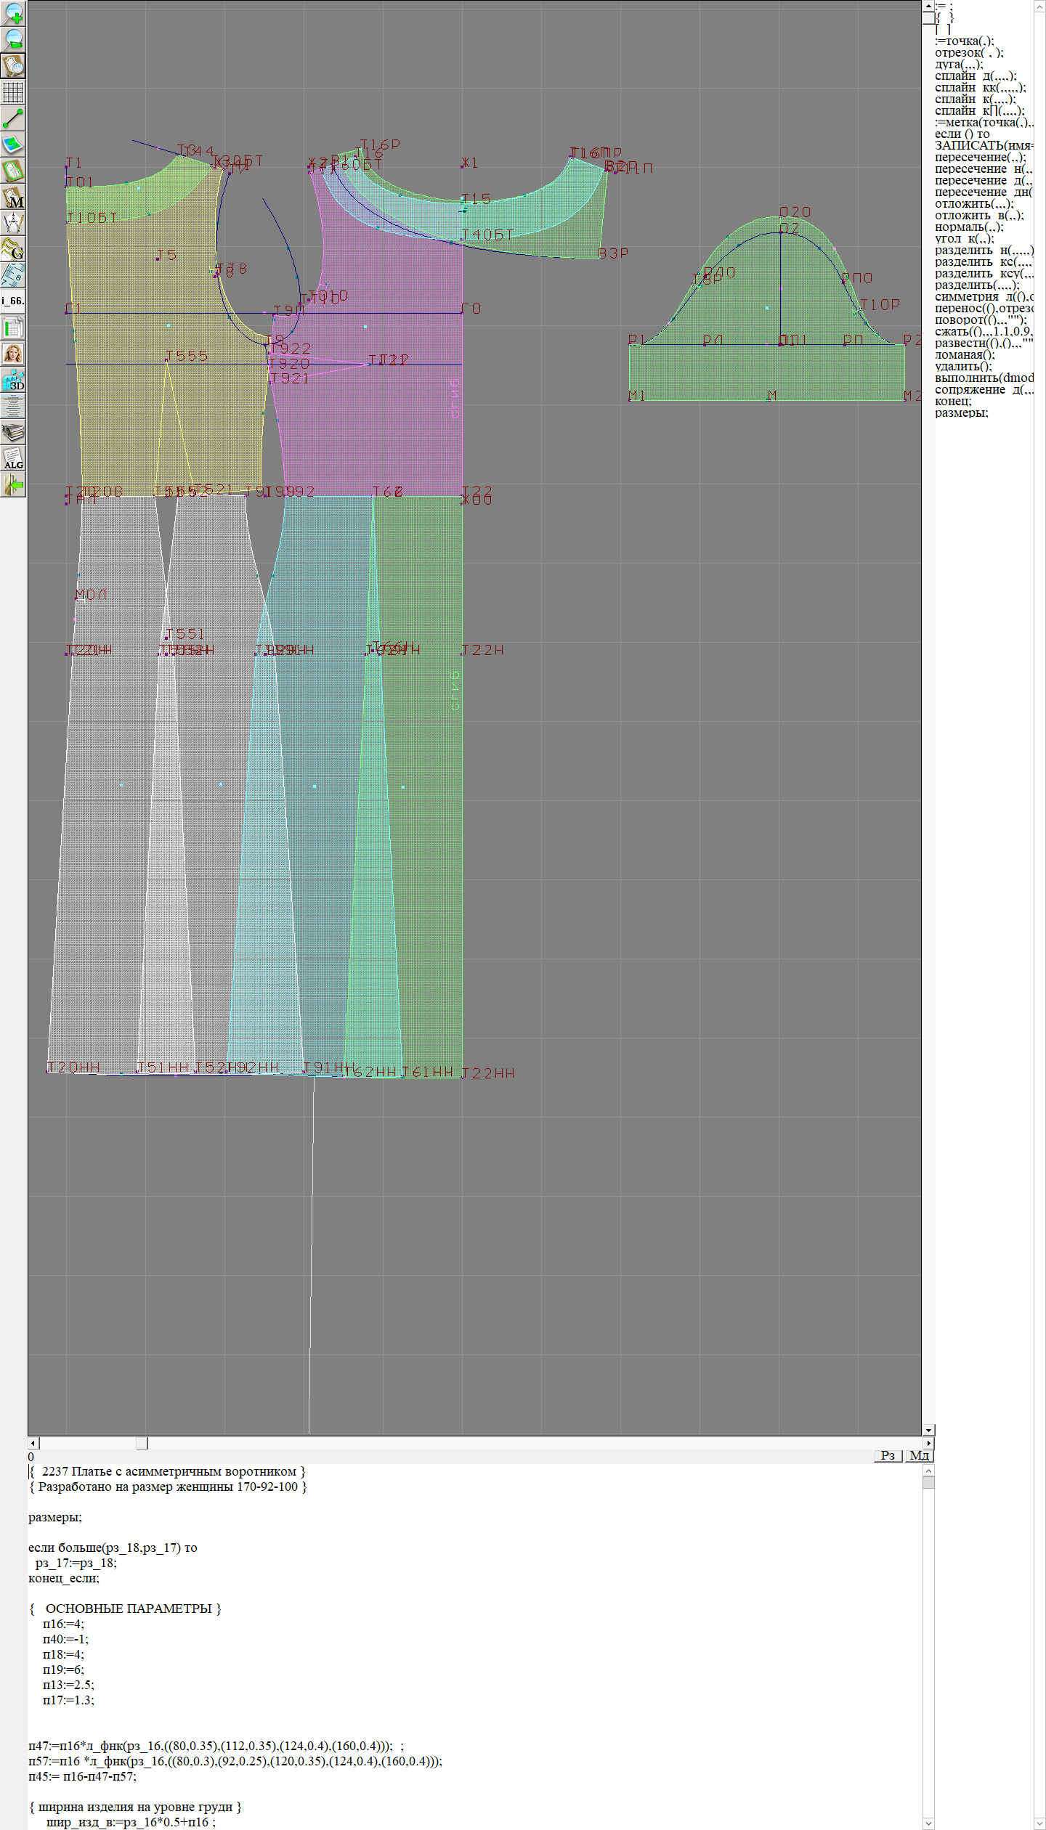This screenshot has height=1830, width=1046.
Task: Click the ALG algorithm icon
Action: point(13,458)
